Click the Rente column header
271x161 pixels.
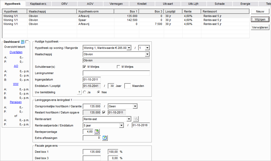[192, 11]
